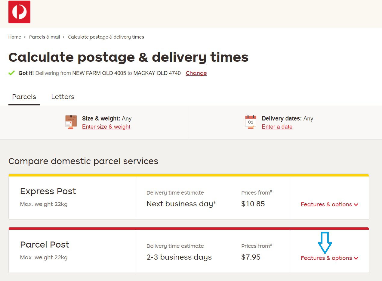Click the Australia Post logo

pos(19,12)
